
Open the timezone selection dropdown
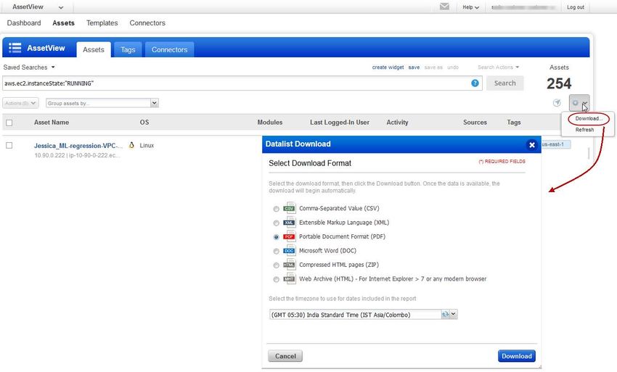(453, 314)
